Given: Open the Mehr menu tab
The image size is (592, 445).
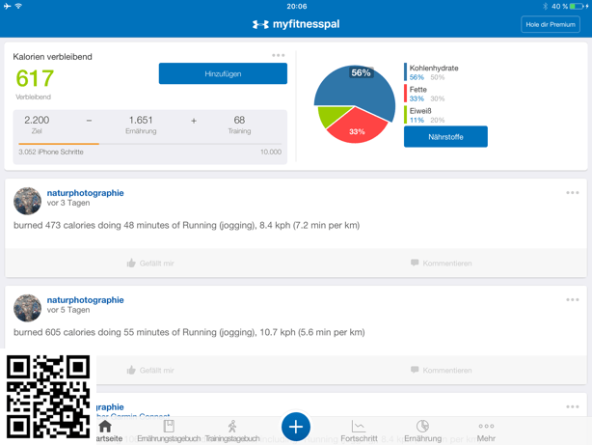Looking at the screenshot, I should [486, 427].
